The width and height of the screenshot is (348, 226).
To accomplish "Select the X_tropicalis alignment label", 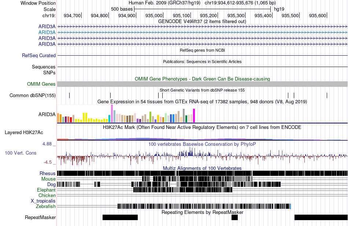I will tap(43, 201).
